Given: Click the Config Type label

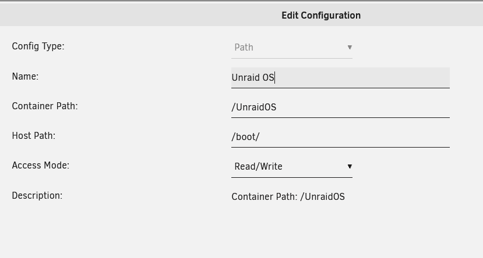Looking at the screenshot, I should coord(38,46).
